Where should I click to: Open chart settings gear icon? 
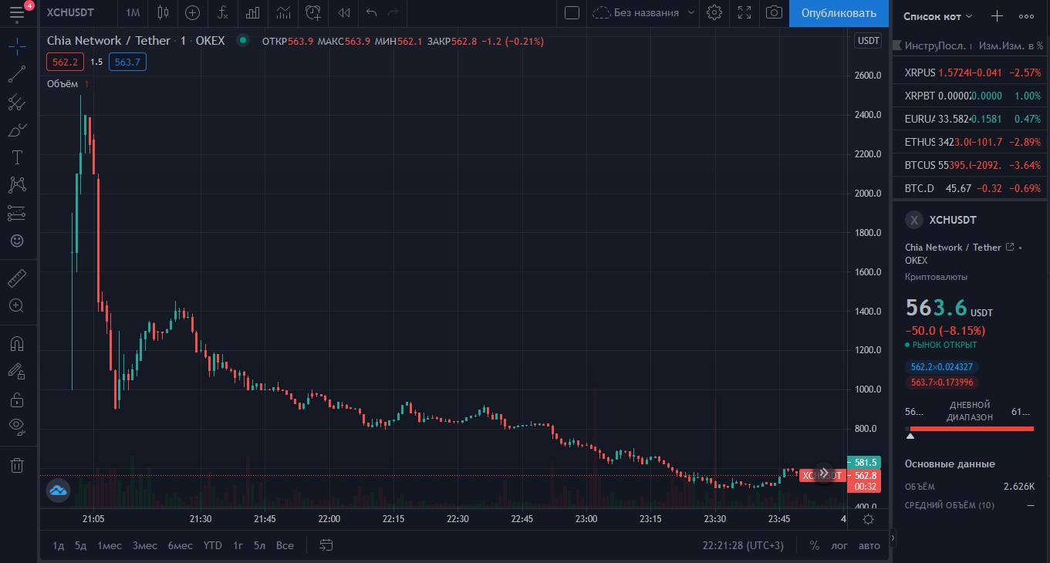coord(714,13)
